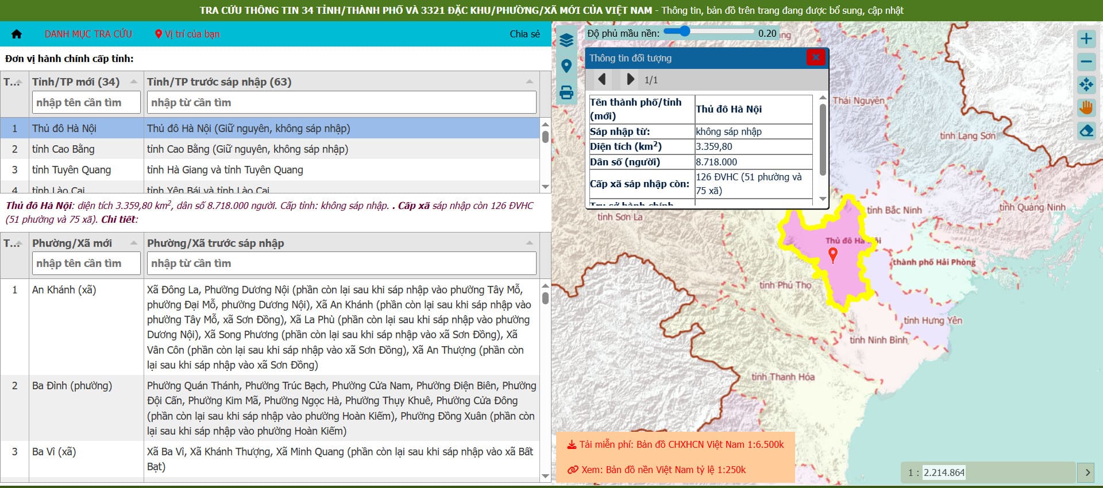Zoom in on the map
Viewport: 1103px width, 488px height.
coord(1086,39)
